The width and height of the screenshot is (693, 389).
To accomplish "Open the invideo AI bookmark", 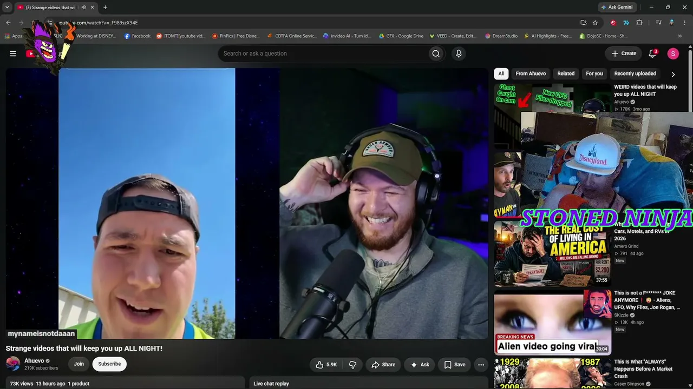I will click(x=346, y=36).
